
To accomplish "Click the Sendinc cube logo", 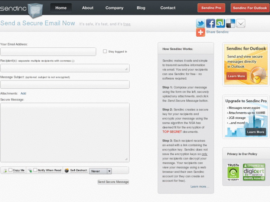I will (35, 10).
